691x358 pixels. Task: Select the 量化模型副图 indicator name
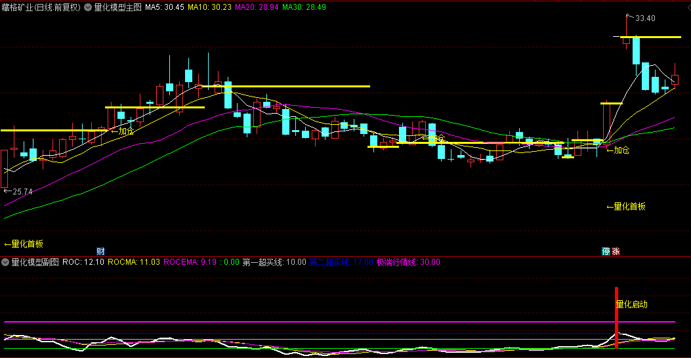coord(35,262)
